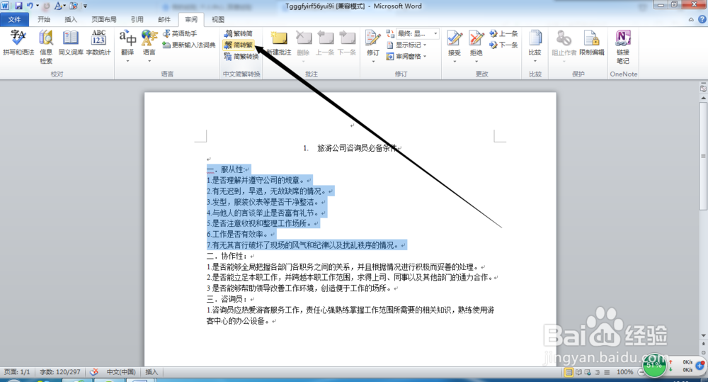This screenshot has height=382, width=708.
Task: Click the word count status (字数: 120/297)
Action: (60, 372)
